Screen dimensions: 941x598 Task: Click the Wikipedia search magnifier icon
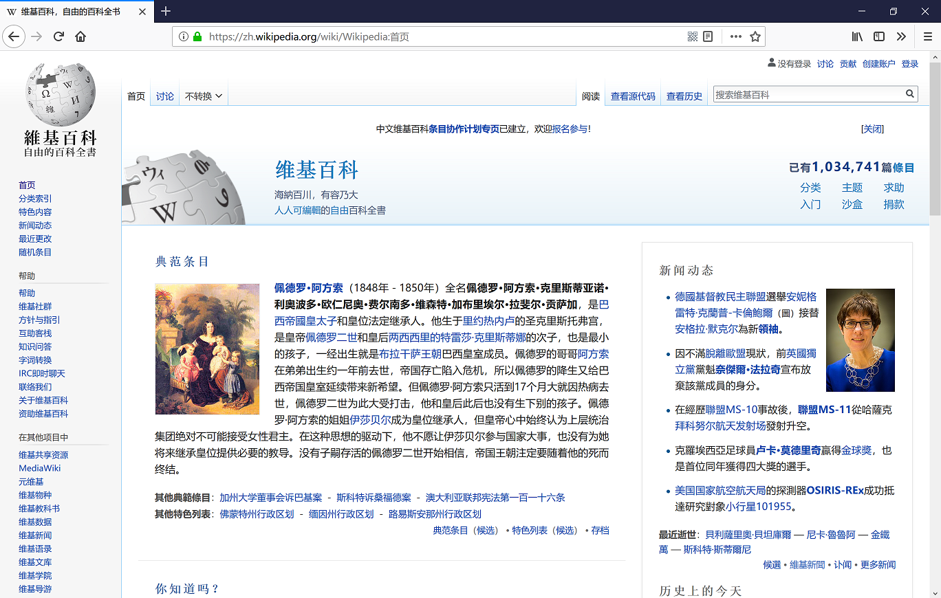(x=909, y=93)
